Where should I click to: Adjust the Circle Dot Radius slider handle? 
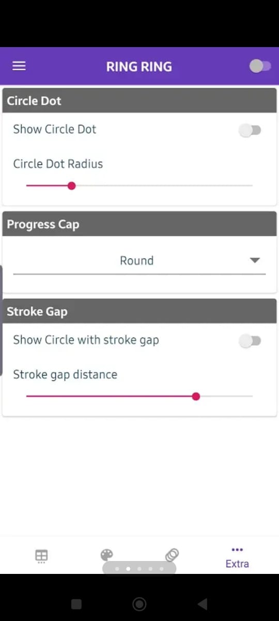point(72,185)
